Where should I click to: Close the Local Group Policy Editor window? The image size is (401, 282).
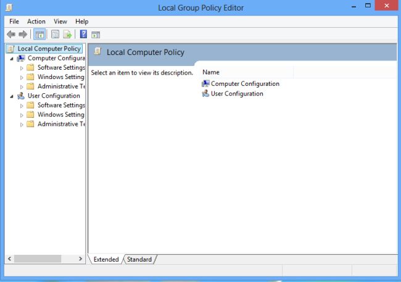click(x=387, y=6)
